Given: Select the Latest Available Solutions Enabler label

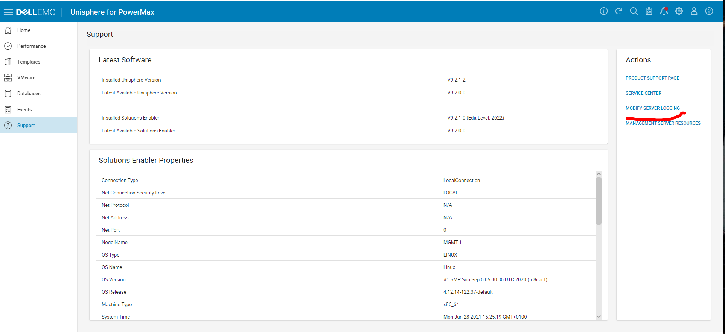Looking at the screenshot, I should point(138,131).
